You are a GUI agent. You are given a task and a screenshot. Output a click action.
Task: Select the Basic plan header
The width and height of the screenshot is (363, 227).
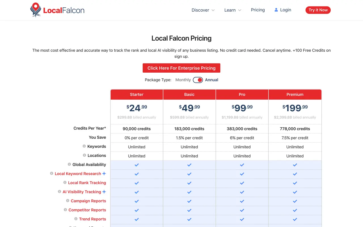189,94
